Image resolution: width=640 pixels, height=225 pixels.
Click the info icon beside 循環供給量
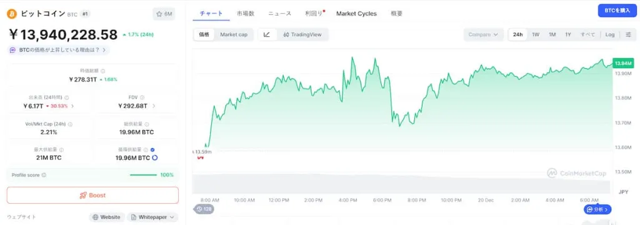click(146, 150)
